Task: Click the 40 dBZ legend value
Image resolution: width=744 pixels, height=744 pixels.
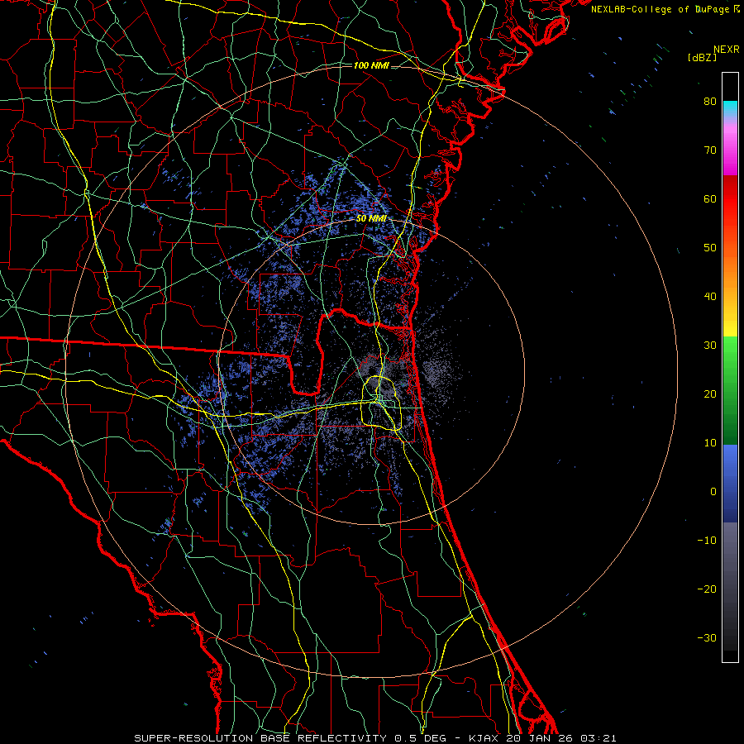Action: (710, 297)
